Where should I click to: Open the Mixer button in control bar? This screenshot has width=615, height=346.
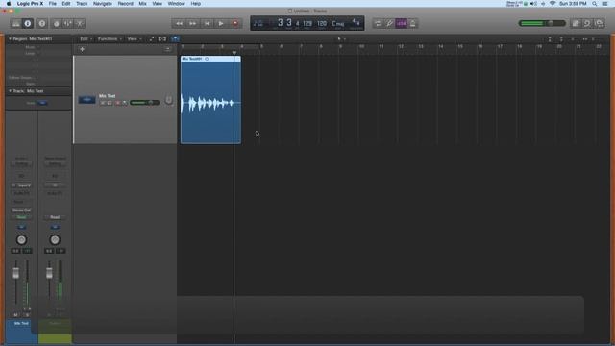(x=68, y=23)
